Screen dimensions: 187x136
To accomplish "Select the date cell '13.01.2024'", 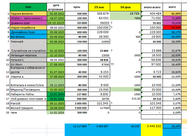I will click(x=56, y=94).
